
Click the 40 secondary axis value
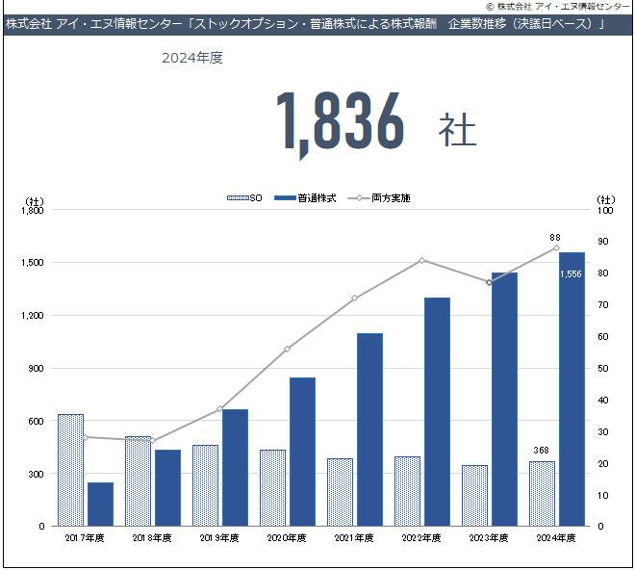(603, 401)
